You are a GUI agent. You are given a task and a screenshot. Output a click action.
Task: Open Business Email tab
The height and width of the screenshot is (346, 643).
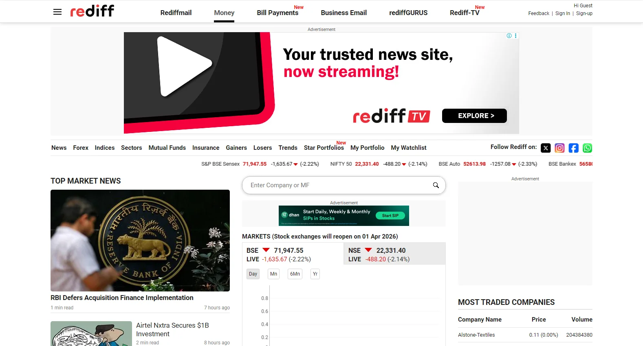pyautogui.click(x=344, y=13)
